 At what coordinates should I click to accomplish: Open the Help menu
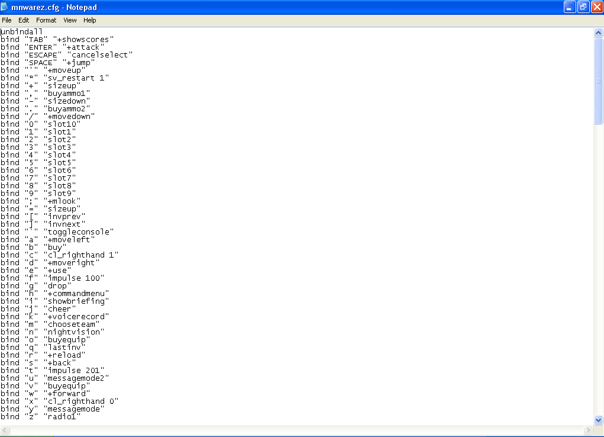[90, 20]
